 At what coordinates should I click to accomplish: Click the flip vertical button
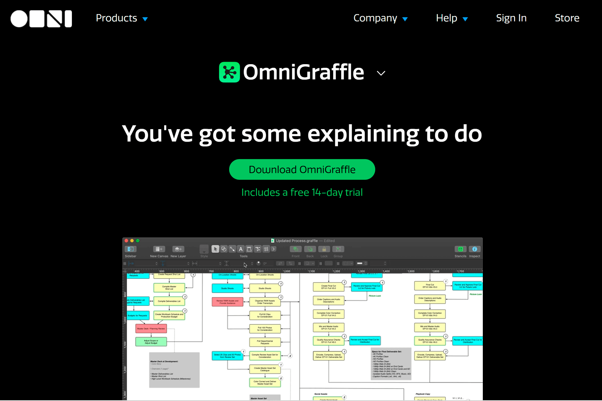click(x=291, y=263)
